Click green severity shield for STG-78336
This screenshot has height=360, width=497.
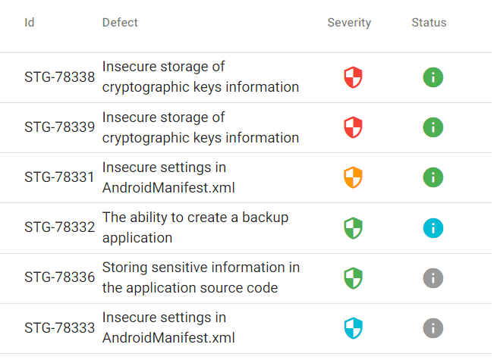click(353, 278)
